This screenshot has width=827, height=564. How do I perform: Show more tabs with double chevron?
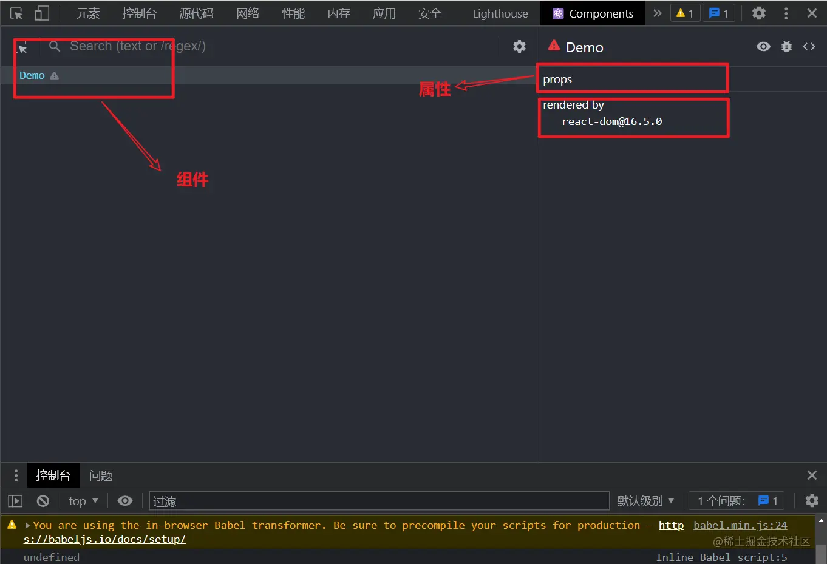[657, 13]
